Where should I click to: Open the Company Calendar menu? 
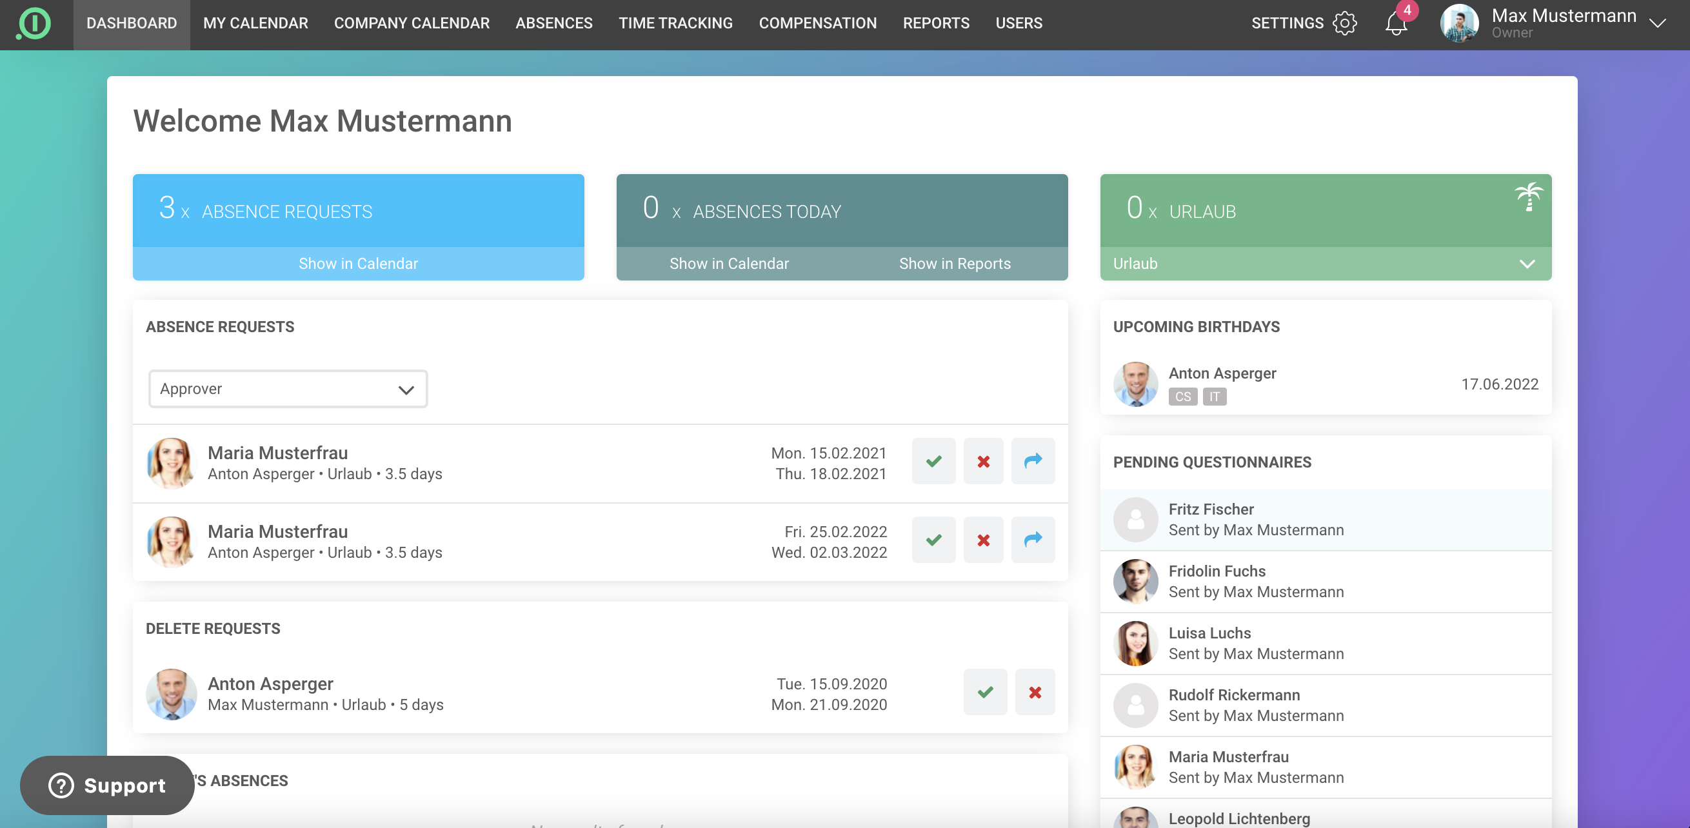412,24
